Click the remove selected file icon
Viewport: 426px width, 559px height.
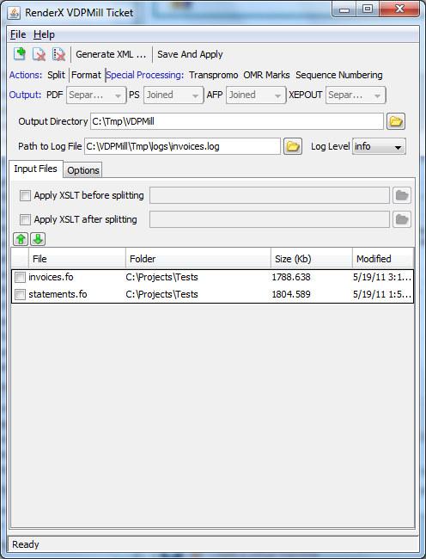point(40,54)
